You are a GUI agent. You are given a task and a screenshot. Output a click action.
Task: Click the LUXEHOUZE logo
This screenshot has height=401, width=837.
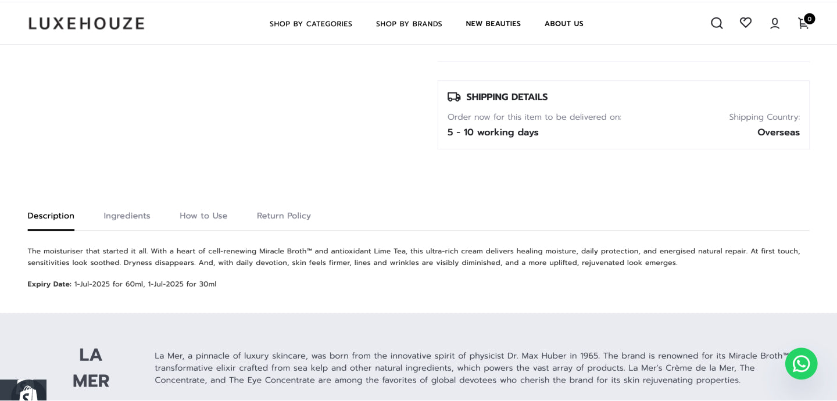click(87, 23)
